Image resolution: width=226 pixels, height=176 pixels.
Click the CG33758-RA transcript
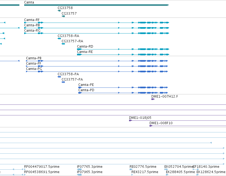[x=59, y=39]
